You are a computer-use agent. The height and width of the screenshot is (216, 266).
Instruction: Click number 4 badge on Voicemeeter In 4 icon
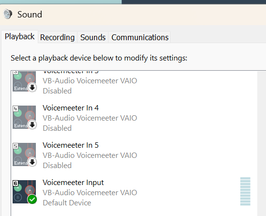[x=16, y=108]
